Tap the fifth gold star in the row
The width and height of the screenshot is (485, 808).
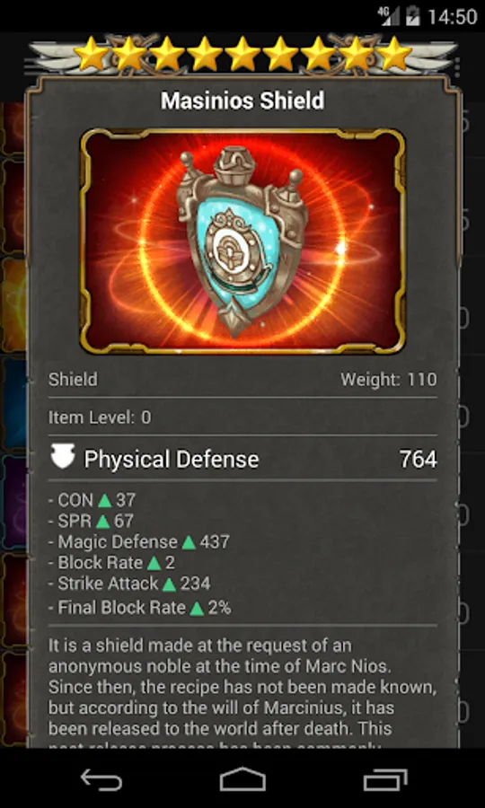(242, 53)
